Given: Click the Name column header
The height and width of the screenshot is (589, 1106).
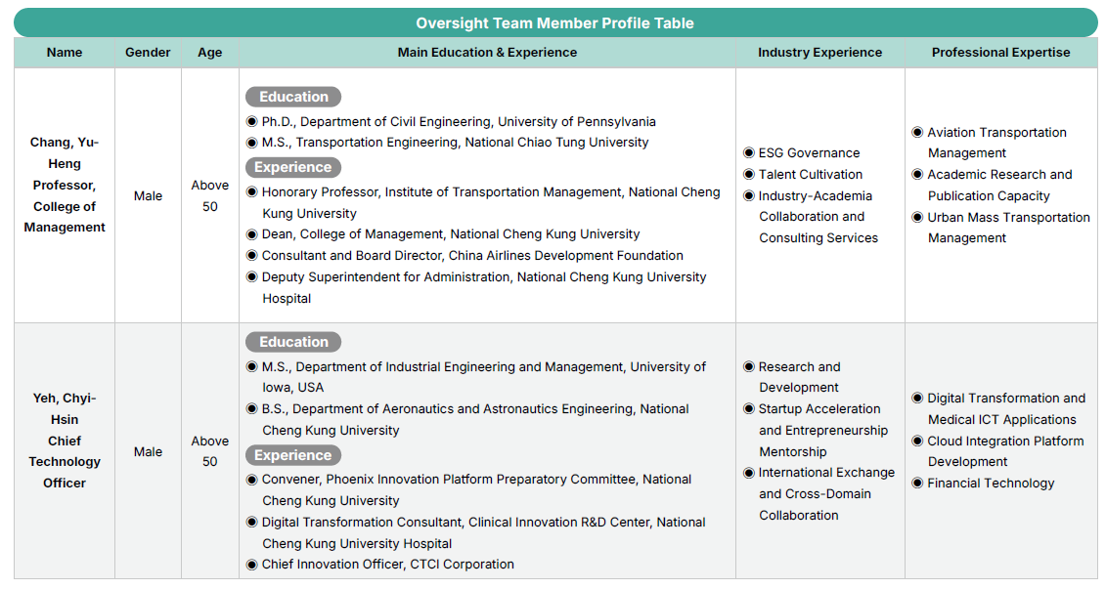Looking at the screenshot, I should pos(65,53).
